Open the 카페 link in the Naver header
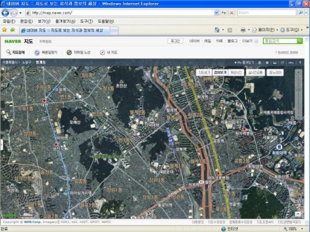 coord(219,41)
